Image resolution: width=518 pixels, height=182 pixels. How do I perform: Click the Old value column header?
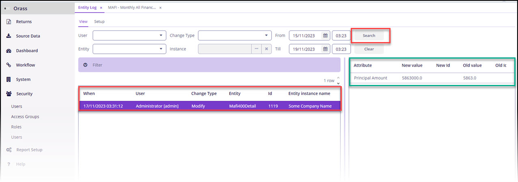[x=472, y=65]
